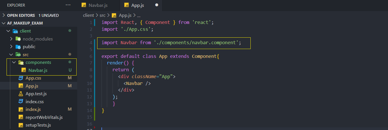This screenshot has height=130, width=388.
Task: Collapse the OPEN EDITORS section
Action: [3, 15]
